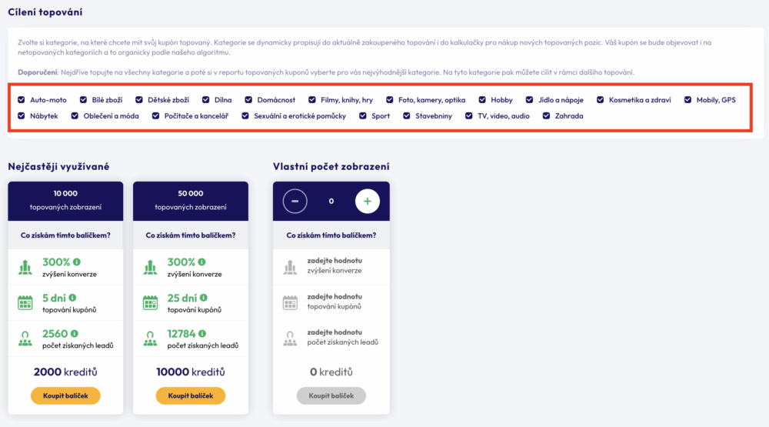
Task: Deselect the Zahrada category
Action: 547,116
